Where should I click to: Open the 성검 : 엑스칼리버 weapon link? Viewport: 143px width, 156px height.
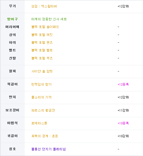pyautogui.click(x=44, y=6)
